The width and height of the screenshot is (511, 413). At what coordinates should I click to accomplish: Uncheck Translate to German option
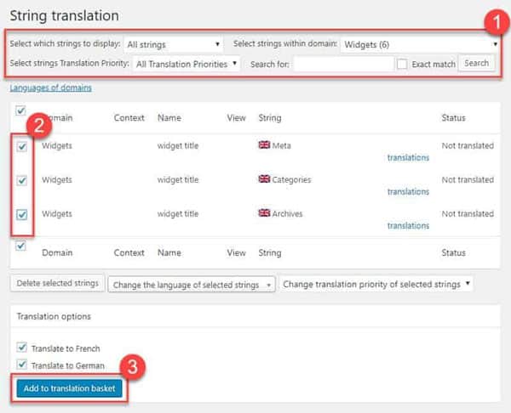[22, 365]
